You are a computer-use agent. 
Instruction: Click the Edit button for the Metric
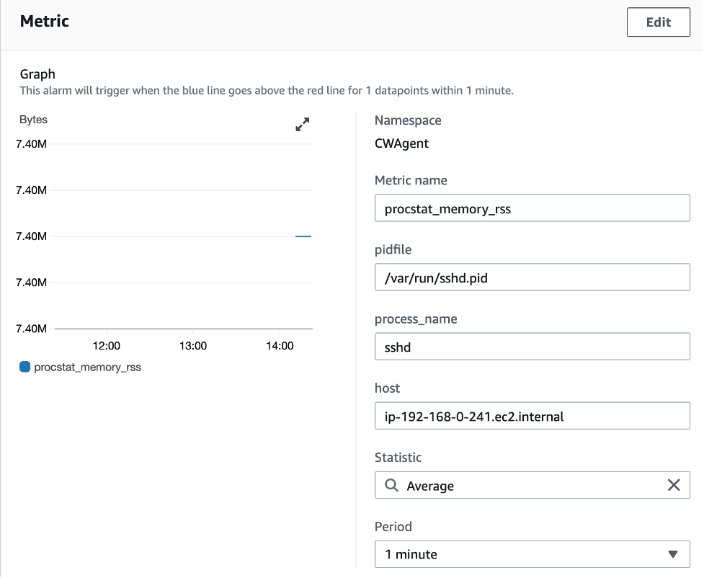coord(657,22)
